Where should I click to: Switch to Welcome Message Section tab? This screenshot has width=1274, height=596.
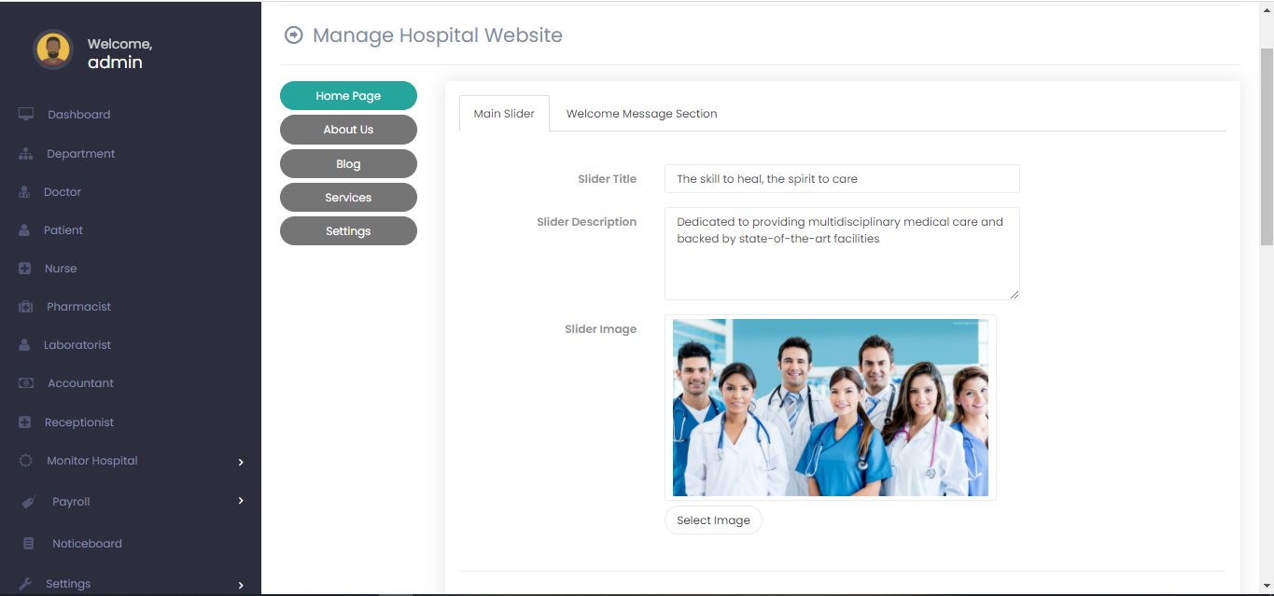coord(641,114)
